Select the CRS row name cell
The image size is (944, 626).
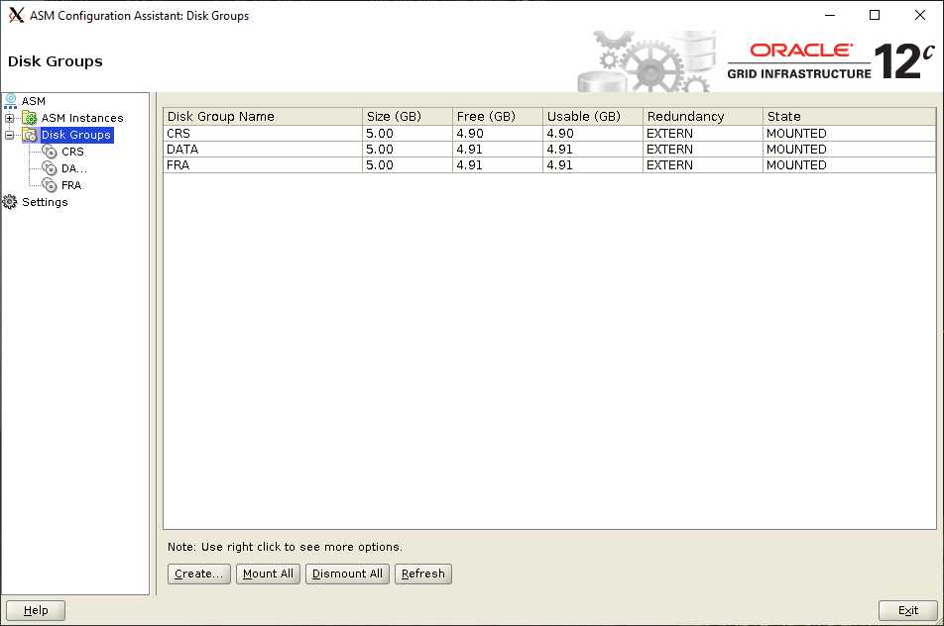[263, 133]
